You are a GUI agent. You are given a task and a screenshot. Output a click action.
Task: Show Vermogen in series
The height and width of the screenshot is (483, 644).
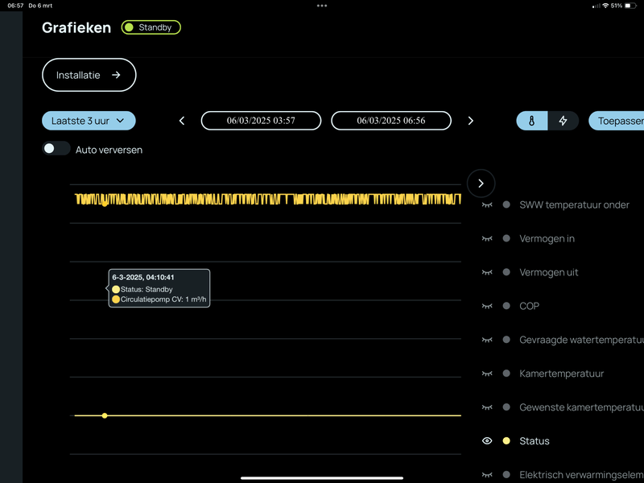click(487, 238)
